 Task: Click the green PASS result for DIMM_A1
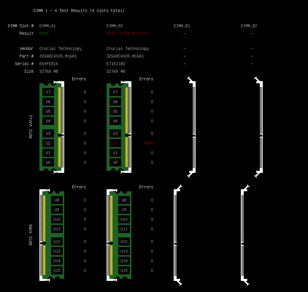(44, 33)
